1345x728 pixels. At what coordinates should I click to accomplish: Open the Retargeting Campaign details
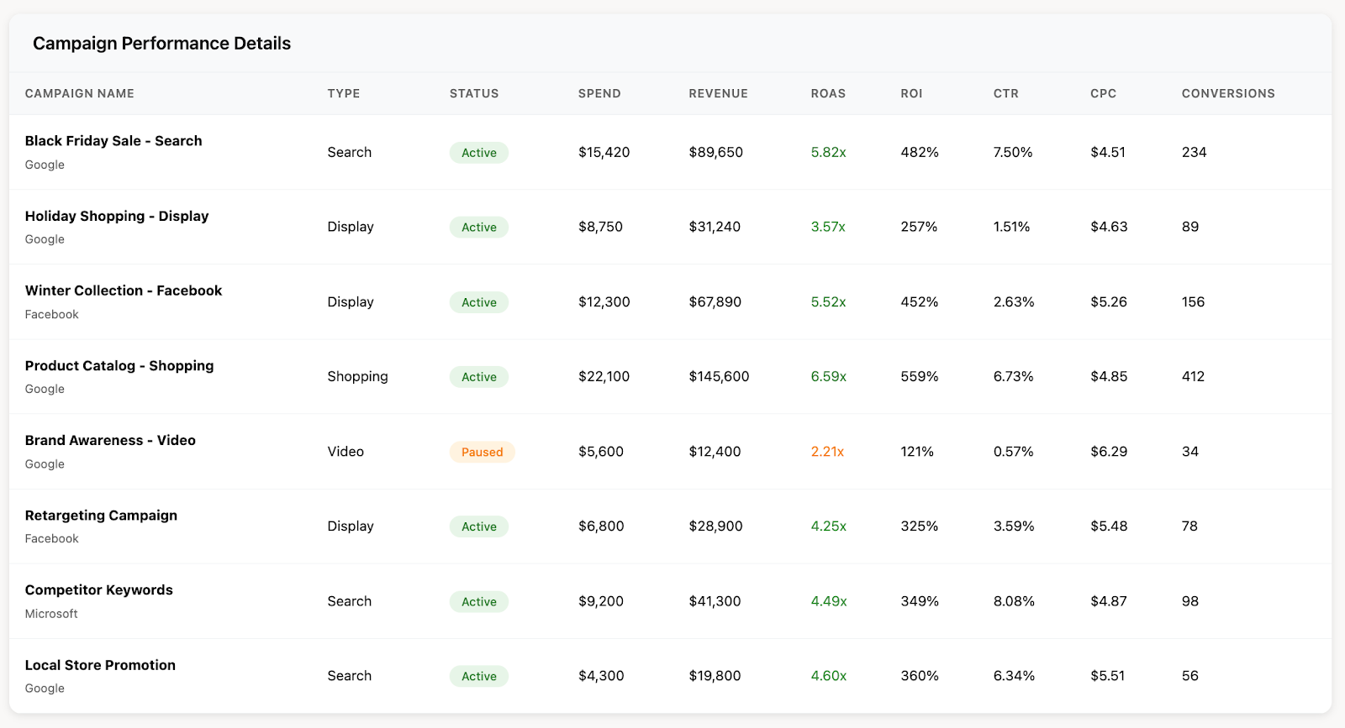pos(101,516)
